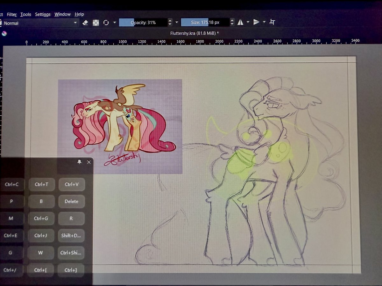Click the R shortcut button
This screenshot has width=382, height=286.
71,219
